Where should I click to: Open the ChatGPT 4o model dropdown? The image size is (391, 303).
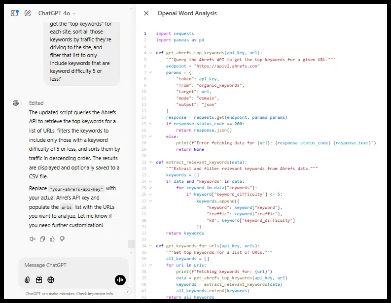pos(57,13)
